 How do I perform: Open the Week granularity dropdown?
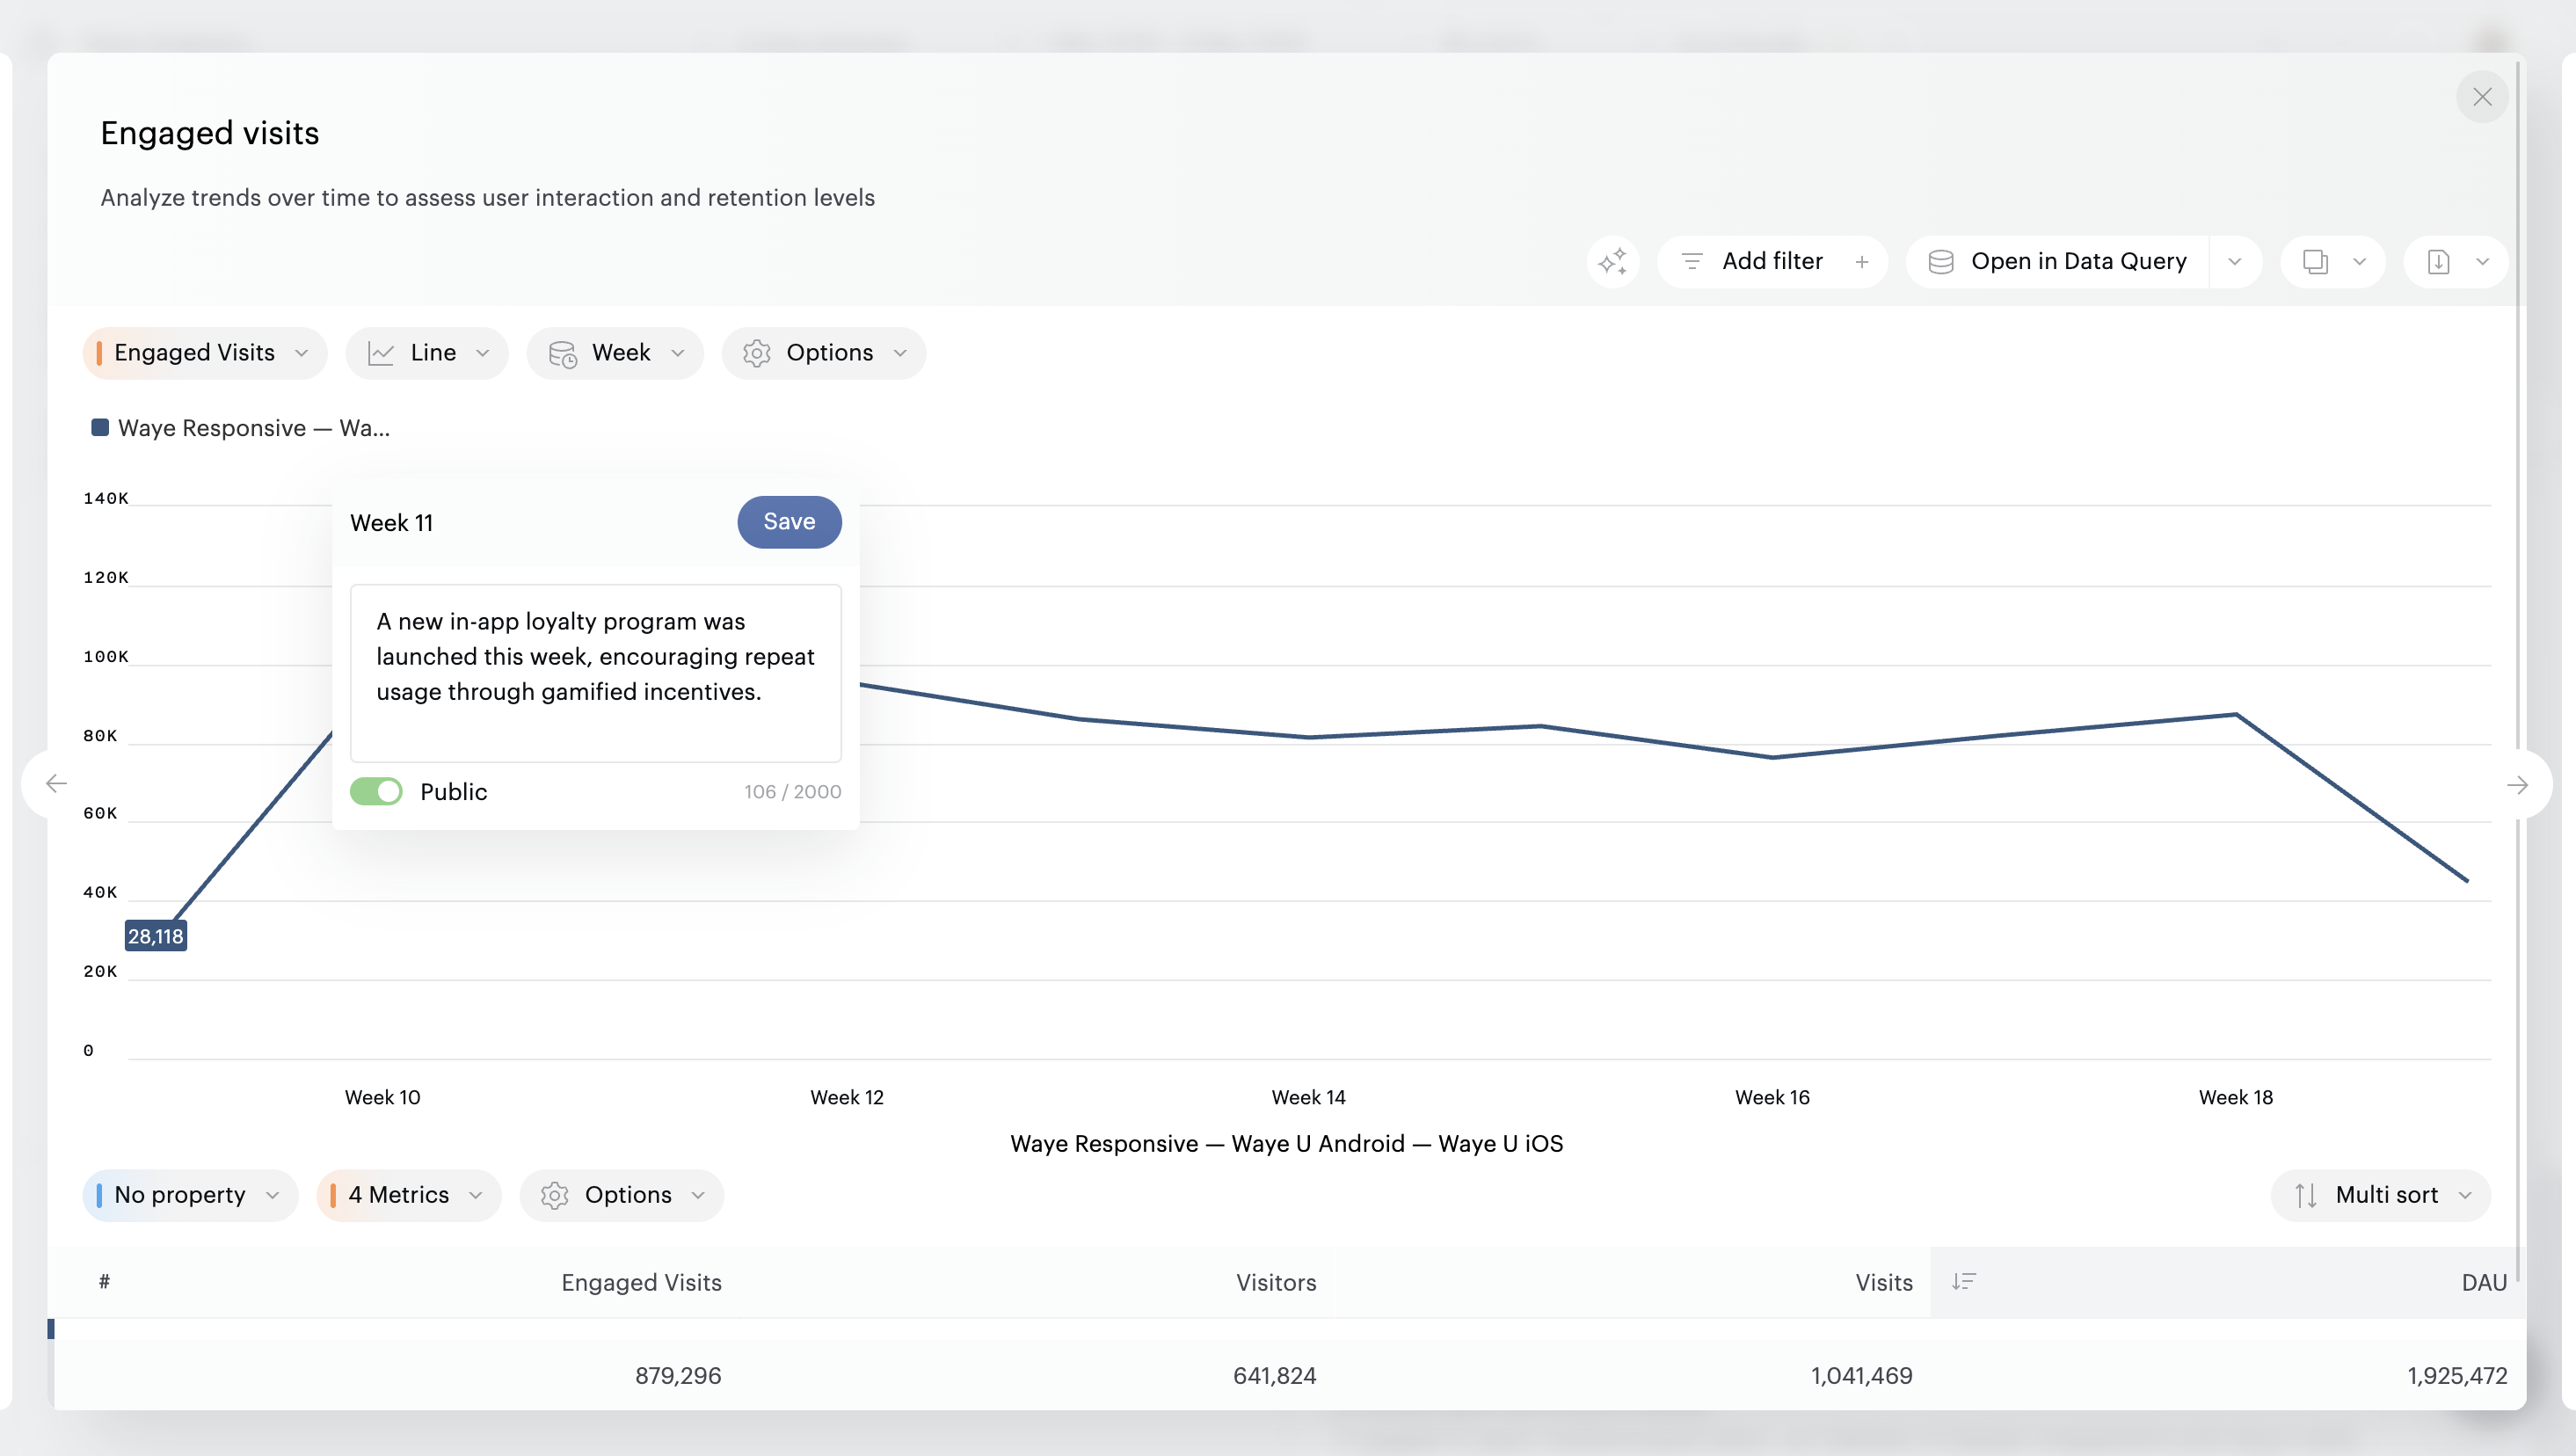pyautogui.click(x=615, y=353)
